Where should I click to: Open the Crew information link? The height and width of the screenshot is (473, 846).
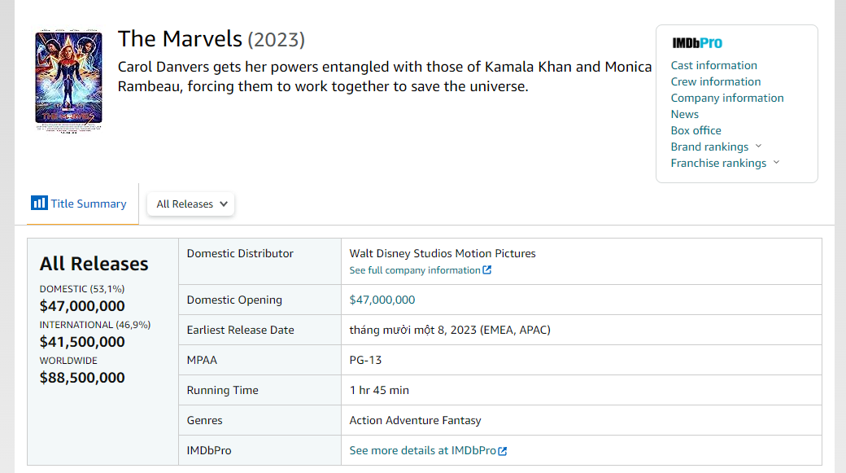(715, 81)
